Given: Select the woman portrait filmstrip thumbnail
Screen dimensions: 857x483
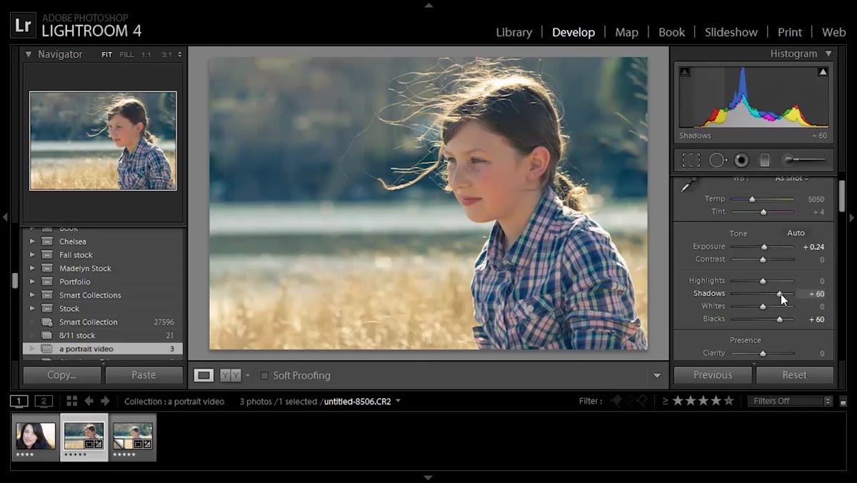Looking at the screenshot, I should coord(36,437).
